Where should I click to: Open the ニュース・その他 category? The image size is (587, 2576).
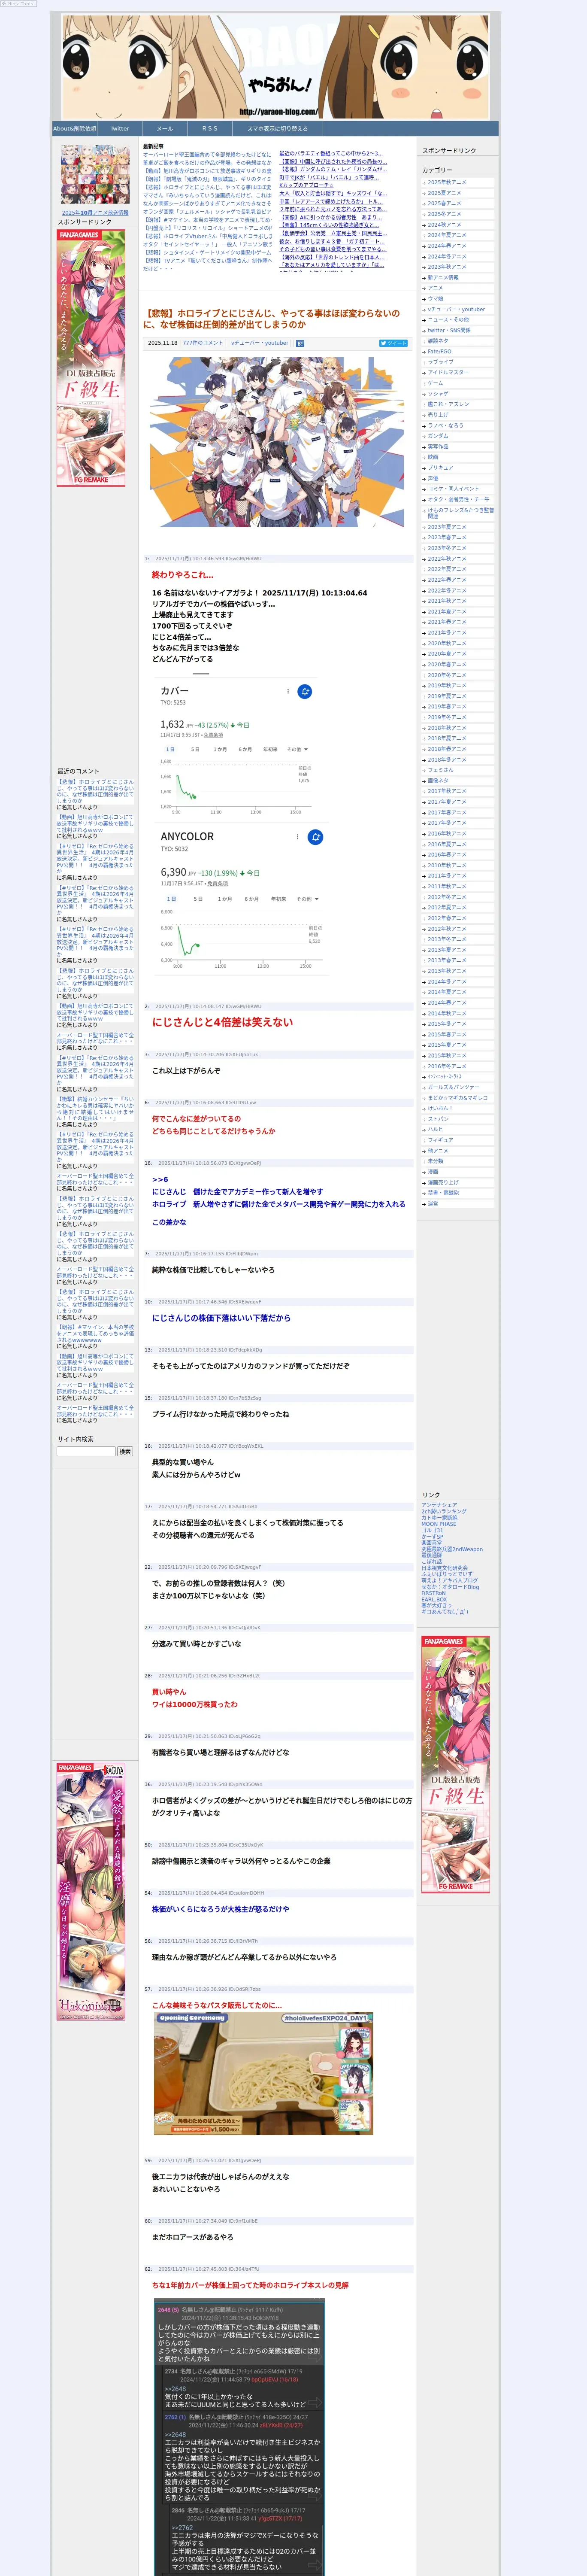tap(448, 320)
